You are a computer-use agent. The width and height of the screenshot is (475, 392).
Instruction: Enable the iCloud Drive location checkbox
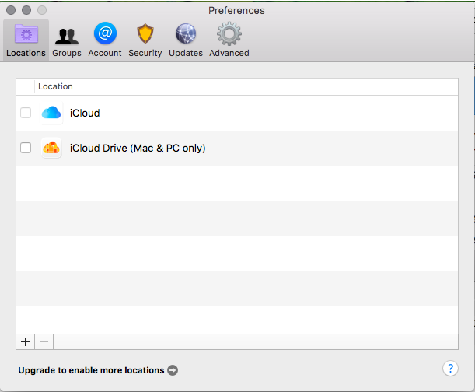coord(26,148)
